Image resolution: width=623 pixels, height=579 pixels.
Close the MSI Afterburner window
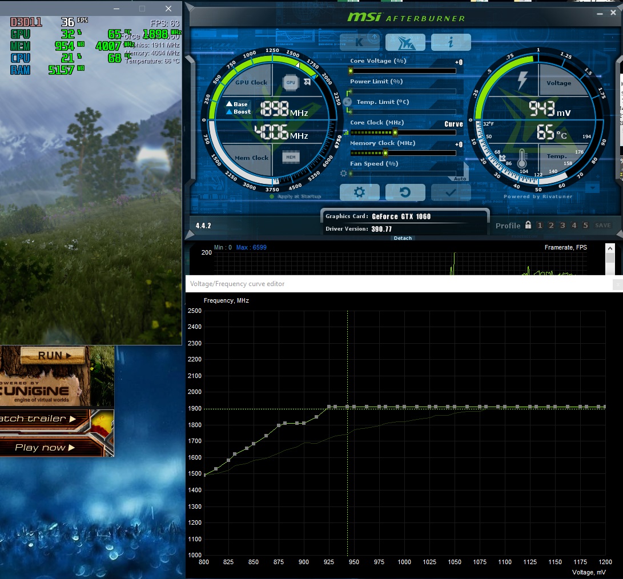tap(613, 13)
